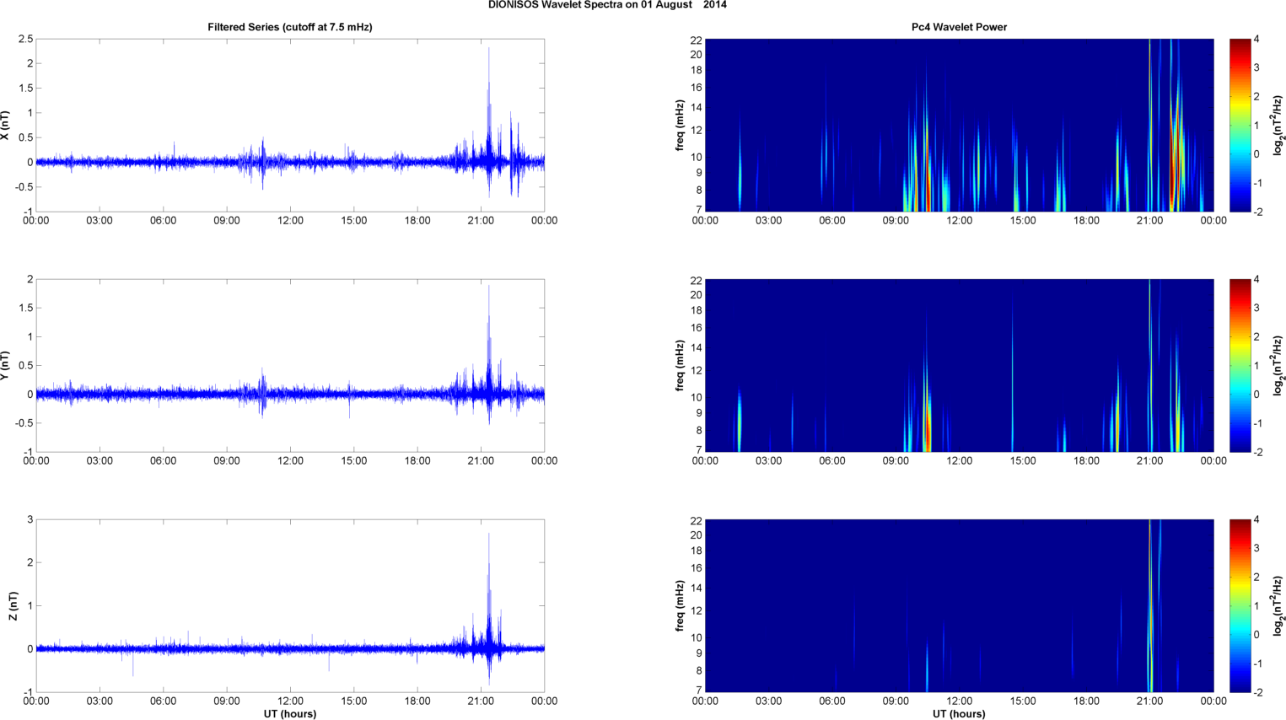1286x720 pixels.
Task: Click the top spectrogram's color scale bar
Action: click(1240, 125)
